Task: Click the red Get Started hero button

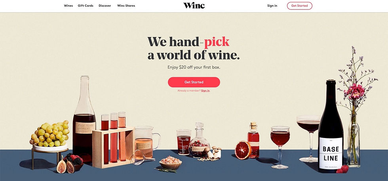Action: (x=194, y=82)
